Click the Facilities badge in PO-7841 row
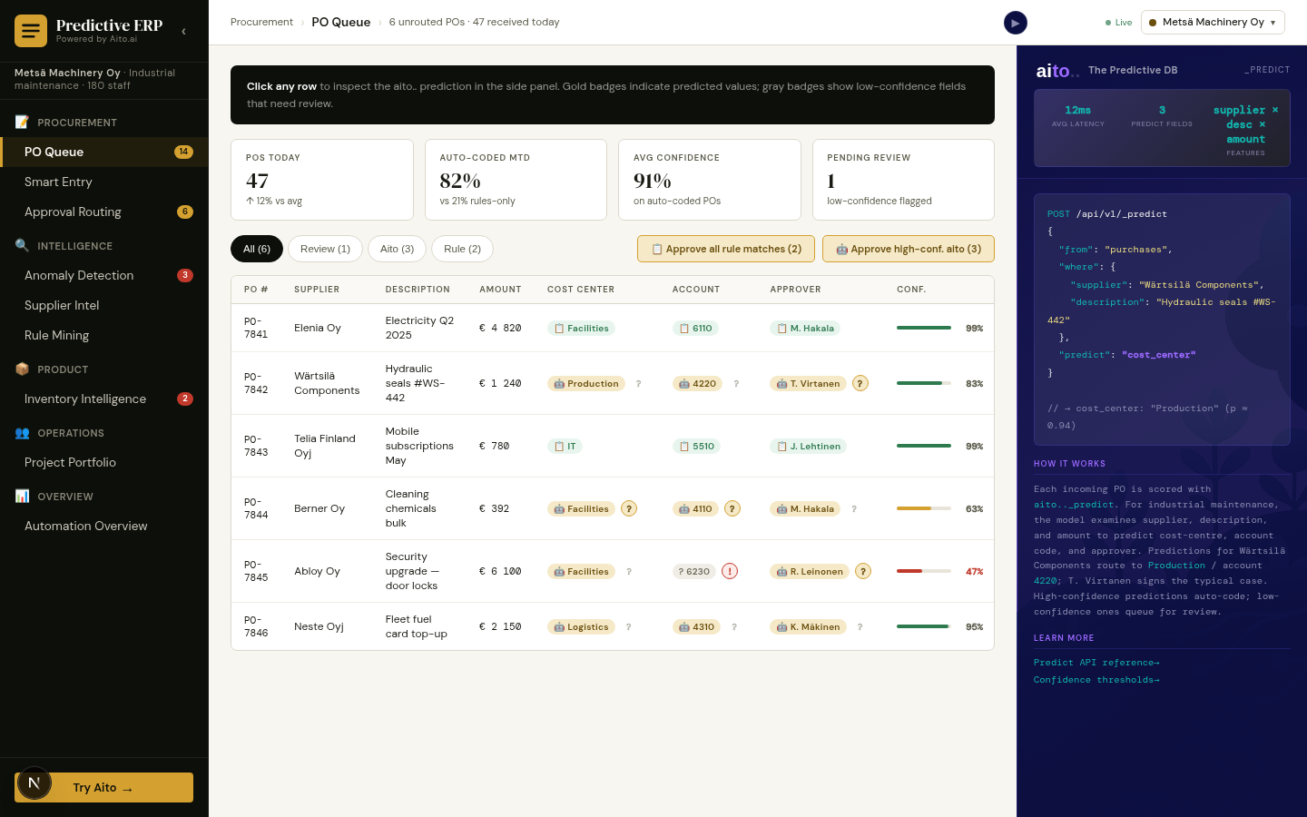 [x=581, y=329]
